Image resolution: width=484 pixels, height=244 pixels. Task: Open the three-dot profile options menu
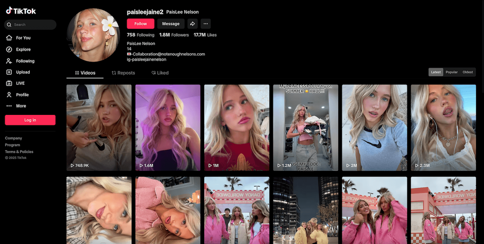(x=206, y=24)
